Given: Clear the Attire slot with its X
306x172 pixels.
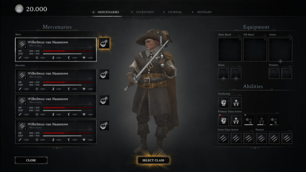Looking at the screenshot, I should pos(290,39).
